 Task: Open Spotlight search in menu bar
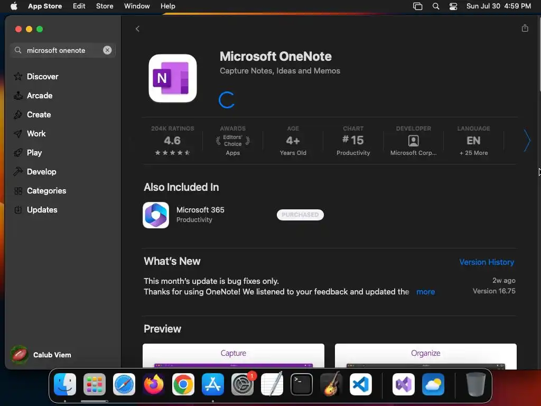pyautogui.click(x=436, y=6)
